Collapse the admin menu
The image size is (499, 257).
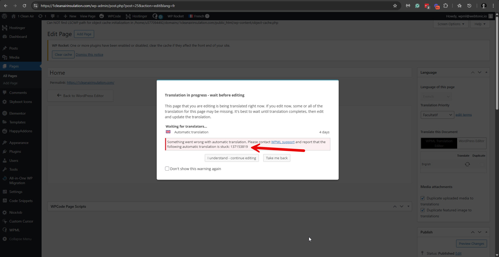coord(21,239)
